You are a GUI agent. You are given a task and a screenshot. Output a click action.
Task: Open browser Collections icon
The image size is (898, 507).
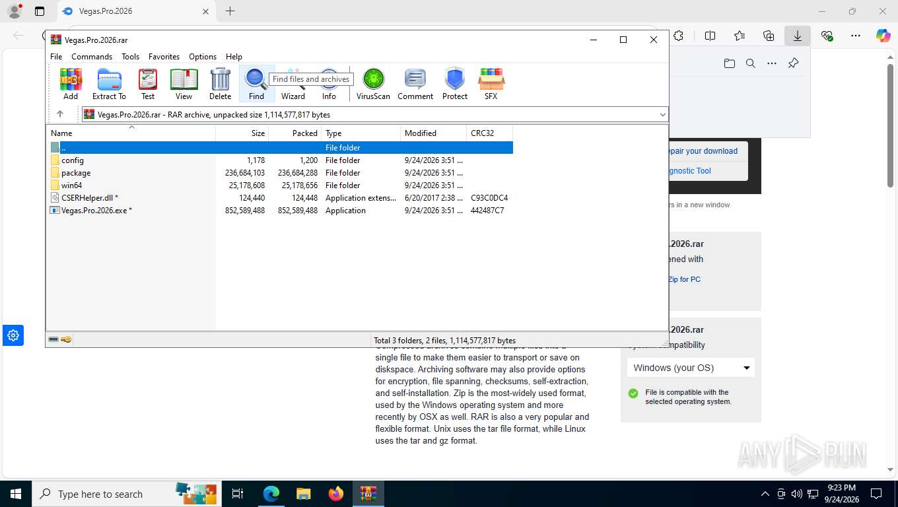click(x=769, y=36)
